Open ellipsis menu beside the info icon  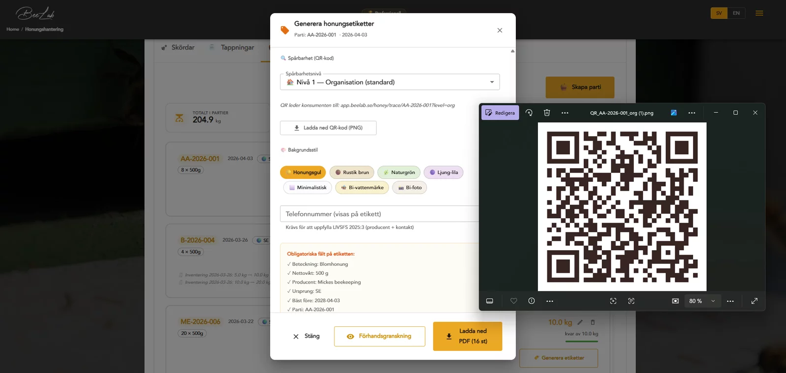tap(550, 301)
